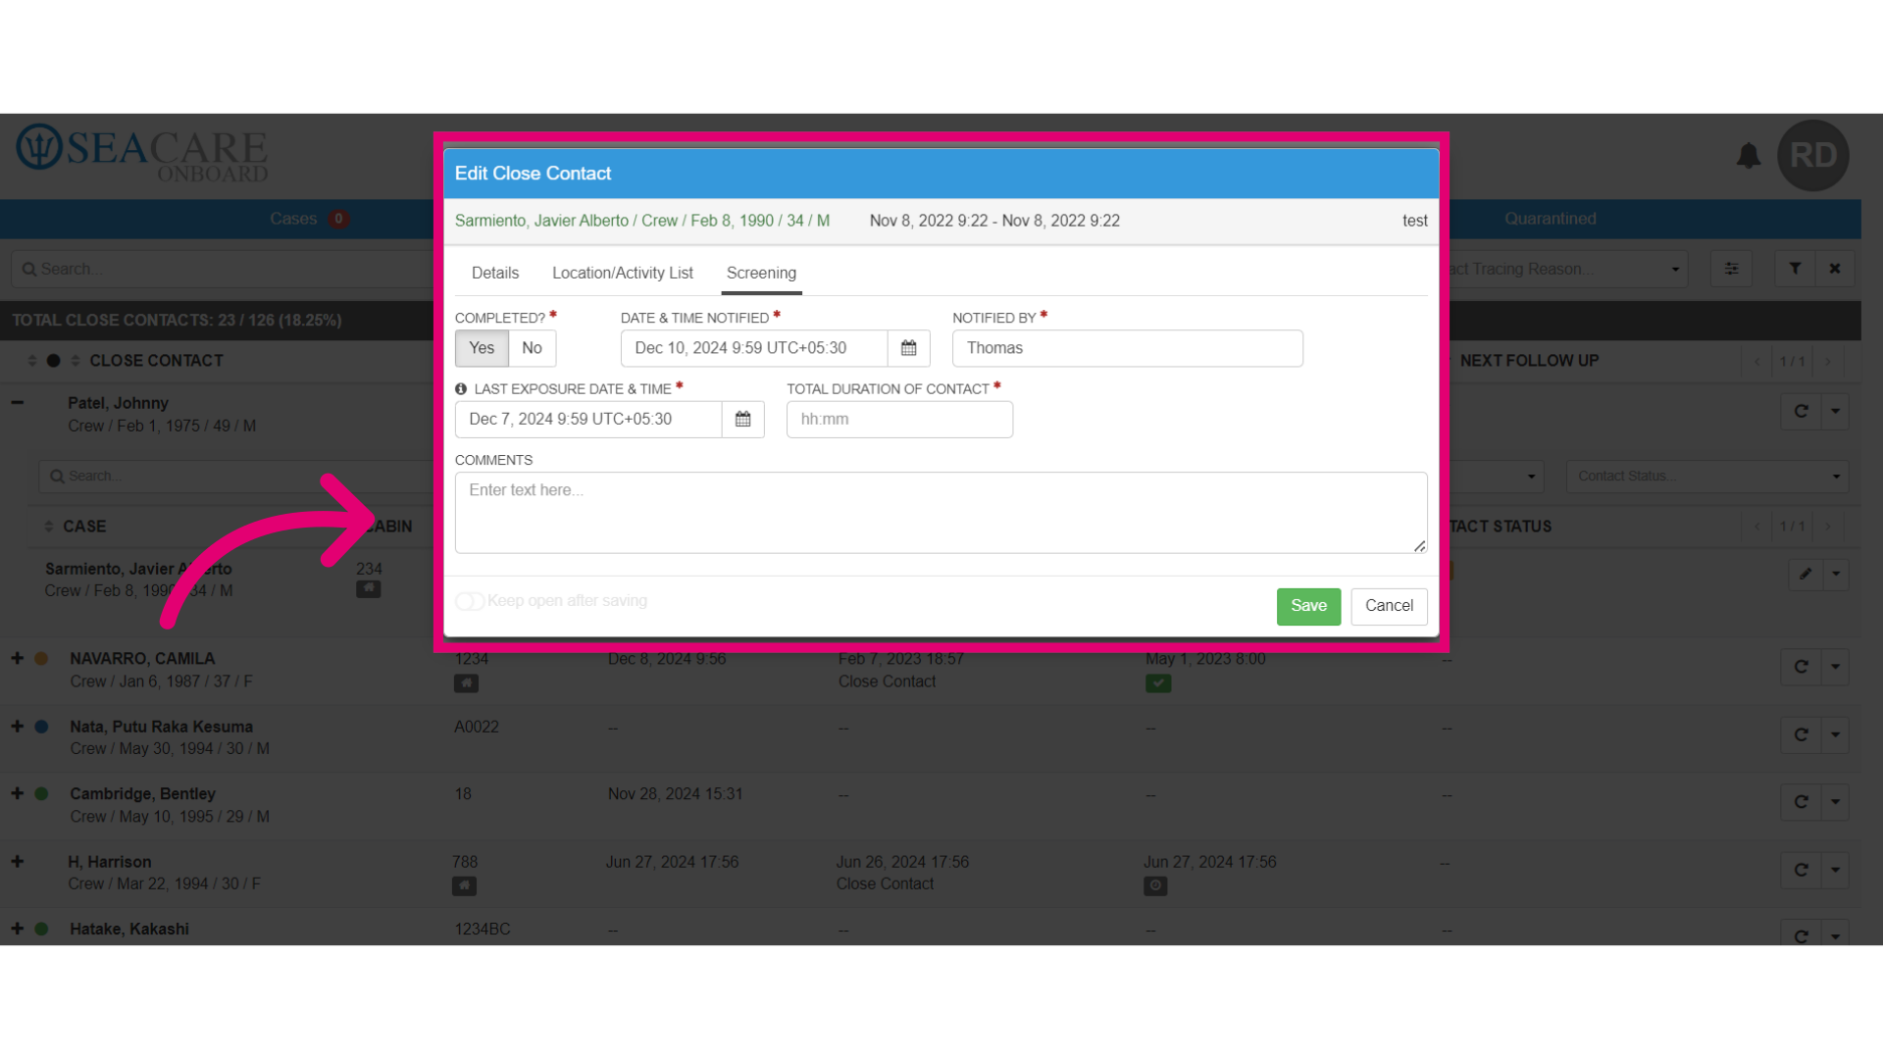Switch to the Location/Activity List tab
The image size is (1883, 1059).
coord(622,274)
